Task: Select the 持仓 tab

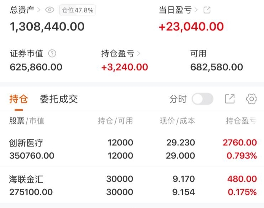Action: pos(19,99)
